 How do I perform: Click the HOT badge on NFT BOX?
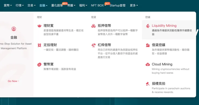107,3
